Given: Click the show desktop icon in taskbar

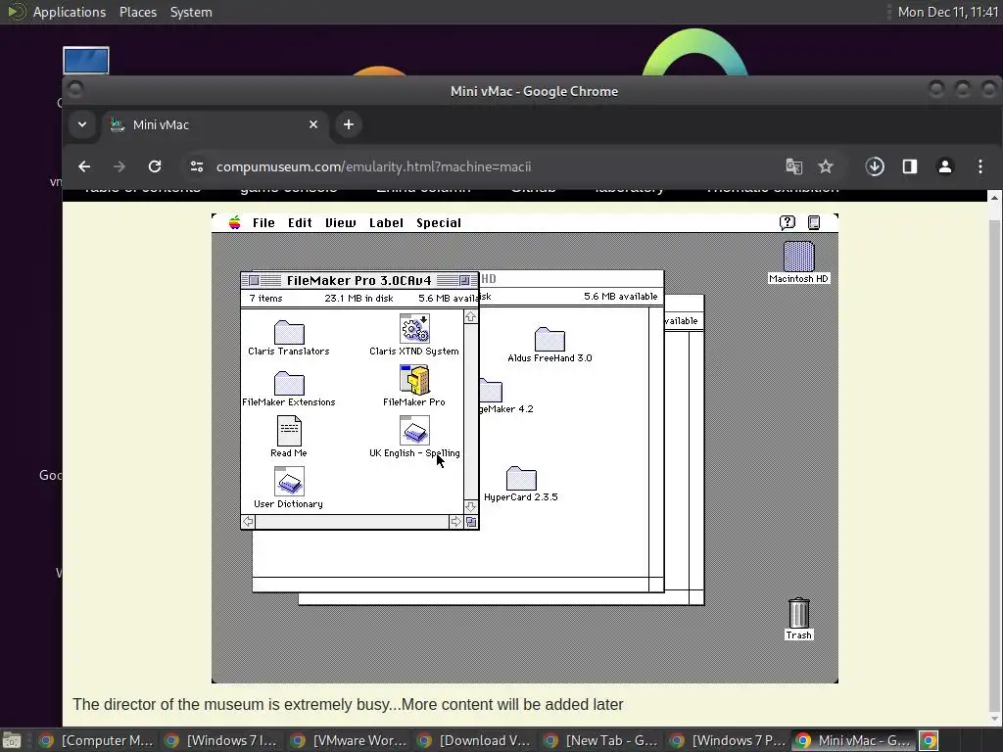Looking at the screenshot, I should point(12,741).
